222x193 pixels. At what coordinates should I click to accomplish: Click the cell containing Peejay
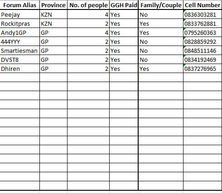click(x=19, y=14)
